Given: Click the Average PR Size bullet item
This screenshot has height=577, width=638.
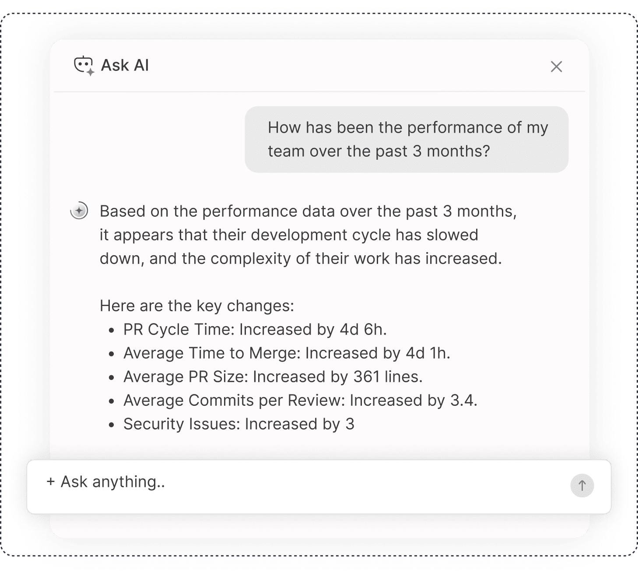Looking at the screenshot, I should 273,376.
